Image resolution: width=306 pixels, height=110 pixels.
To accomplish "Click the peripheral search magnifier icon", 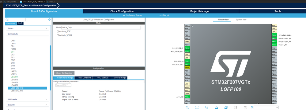I will [x=7, y=20].
